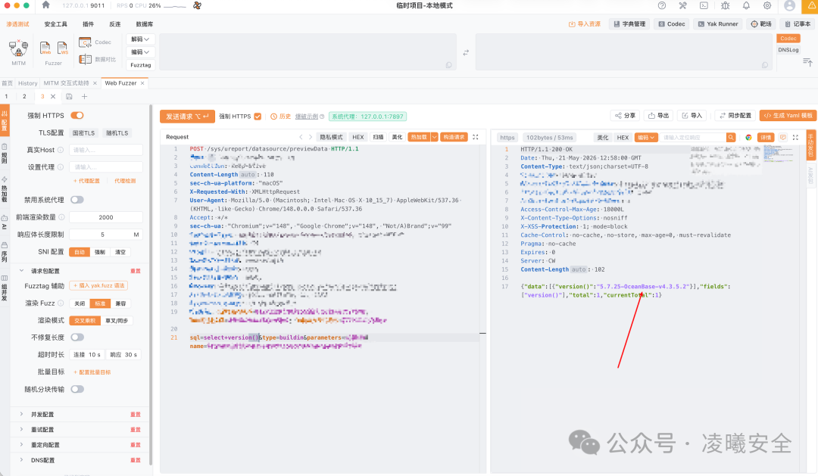The height and width of the screenshot is (476, 818).
Task: Search the response with magnifier button
Action: pos(731,137)
